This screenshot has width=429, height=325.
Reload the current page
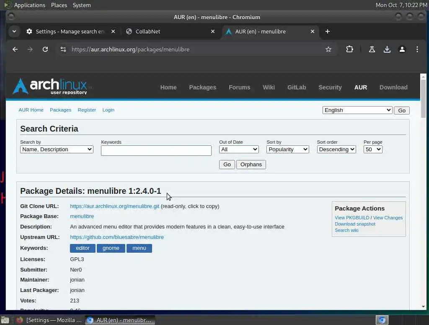[45, 49]
